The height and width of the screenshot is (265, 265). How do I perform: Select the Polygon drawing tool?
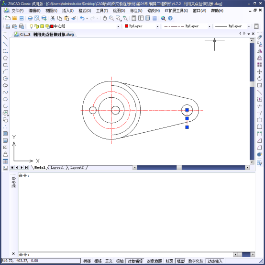point(5,58)
